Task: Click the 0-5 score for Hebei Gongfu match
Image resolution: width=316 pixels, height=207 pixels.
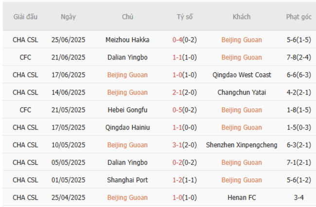Action: (x=177, y=110)
